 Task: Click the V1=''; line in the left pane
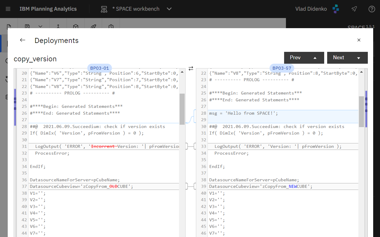click(x=38, y=193)
